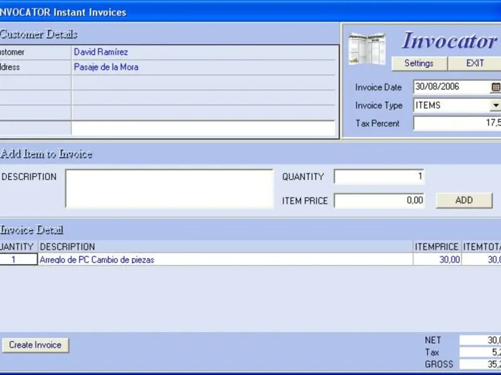501x375 pixels.
Task: Click the ITEM PRICE field
Action: [x=379, y=201]
